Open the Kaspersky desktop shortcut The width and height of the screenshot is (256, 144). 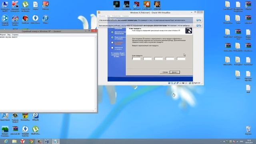point(15,4)
